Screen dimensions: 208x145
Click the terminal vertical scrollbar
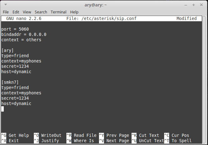(204, 80)
